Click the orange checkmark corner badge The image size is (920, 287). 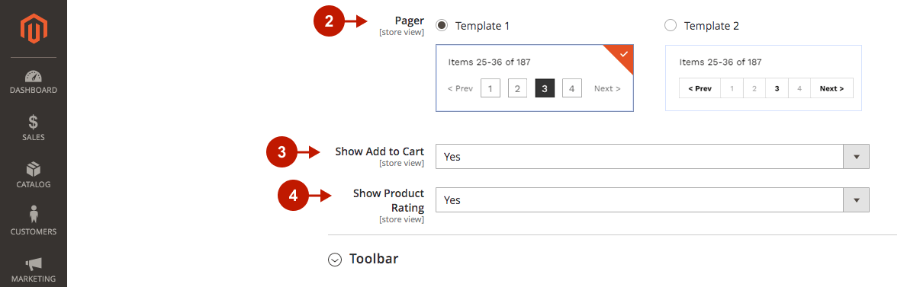click(619, 59)
